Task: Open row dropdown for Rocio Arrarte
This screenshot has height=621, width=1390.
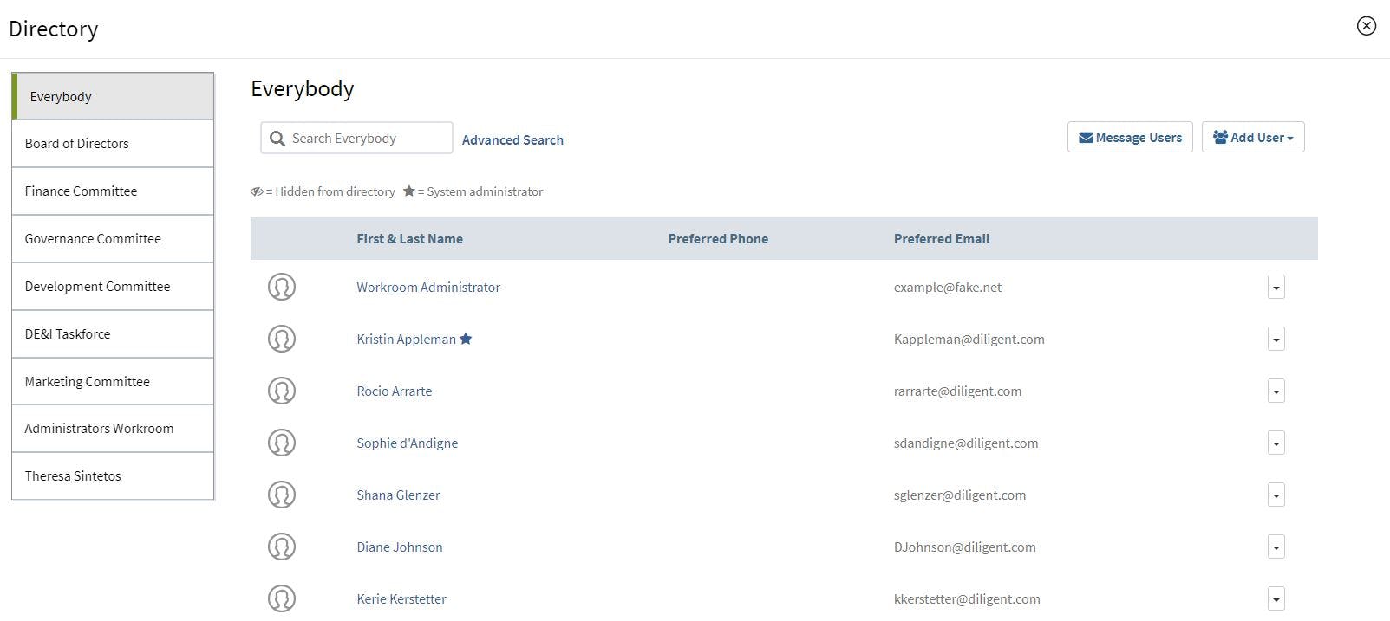Action: point(1276,391)
